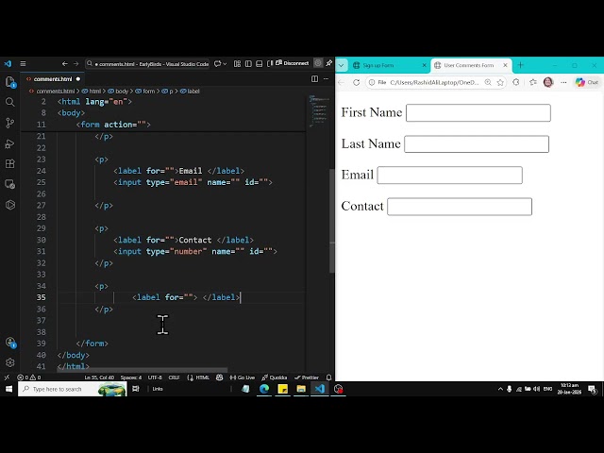
Task: Click Quokka in the status bar
Action: point(275,377)
